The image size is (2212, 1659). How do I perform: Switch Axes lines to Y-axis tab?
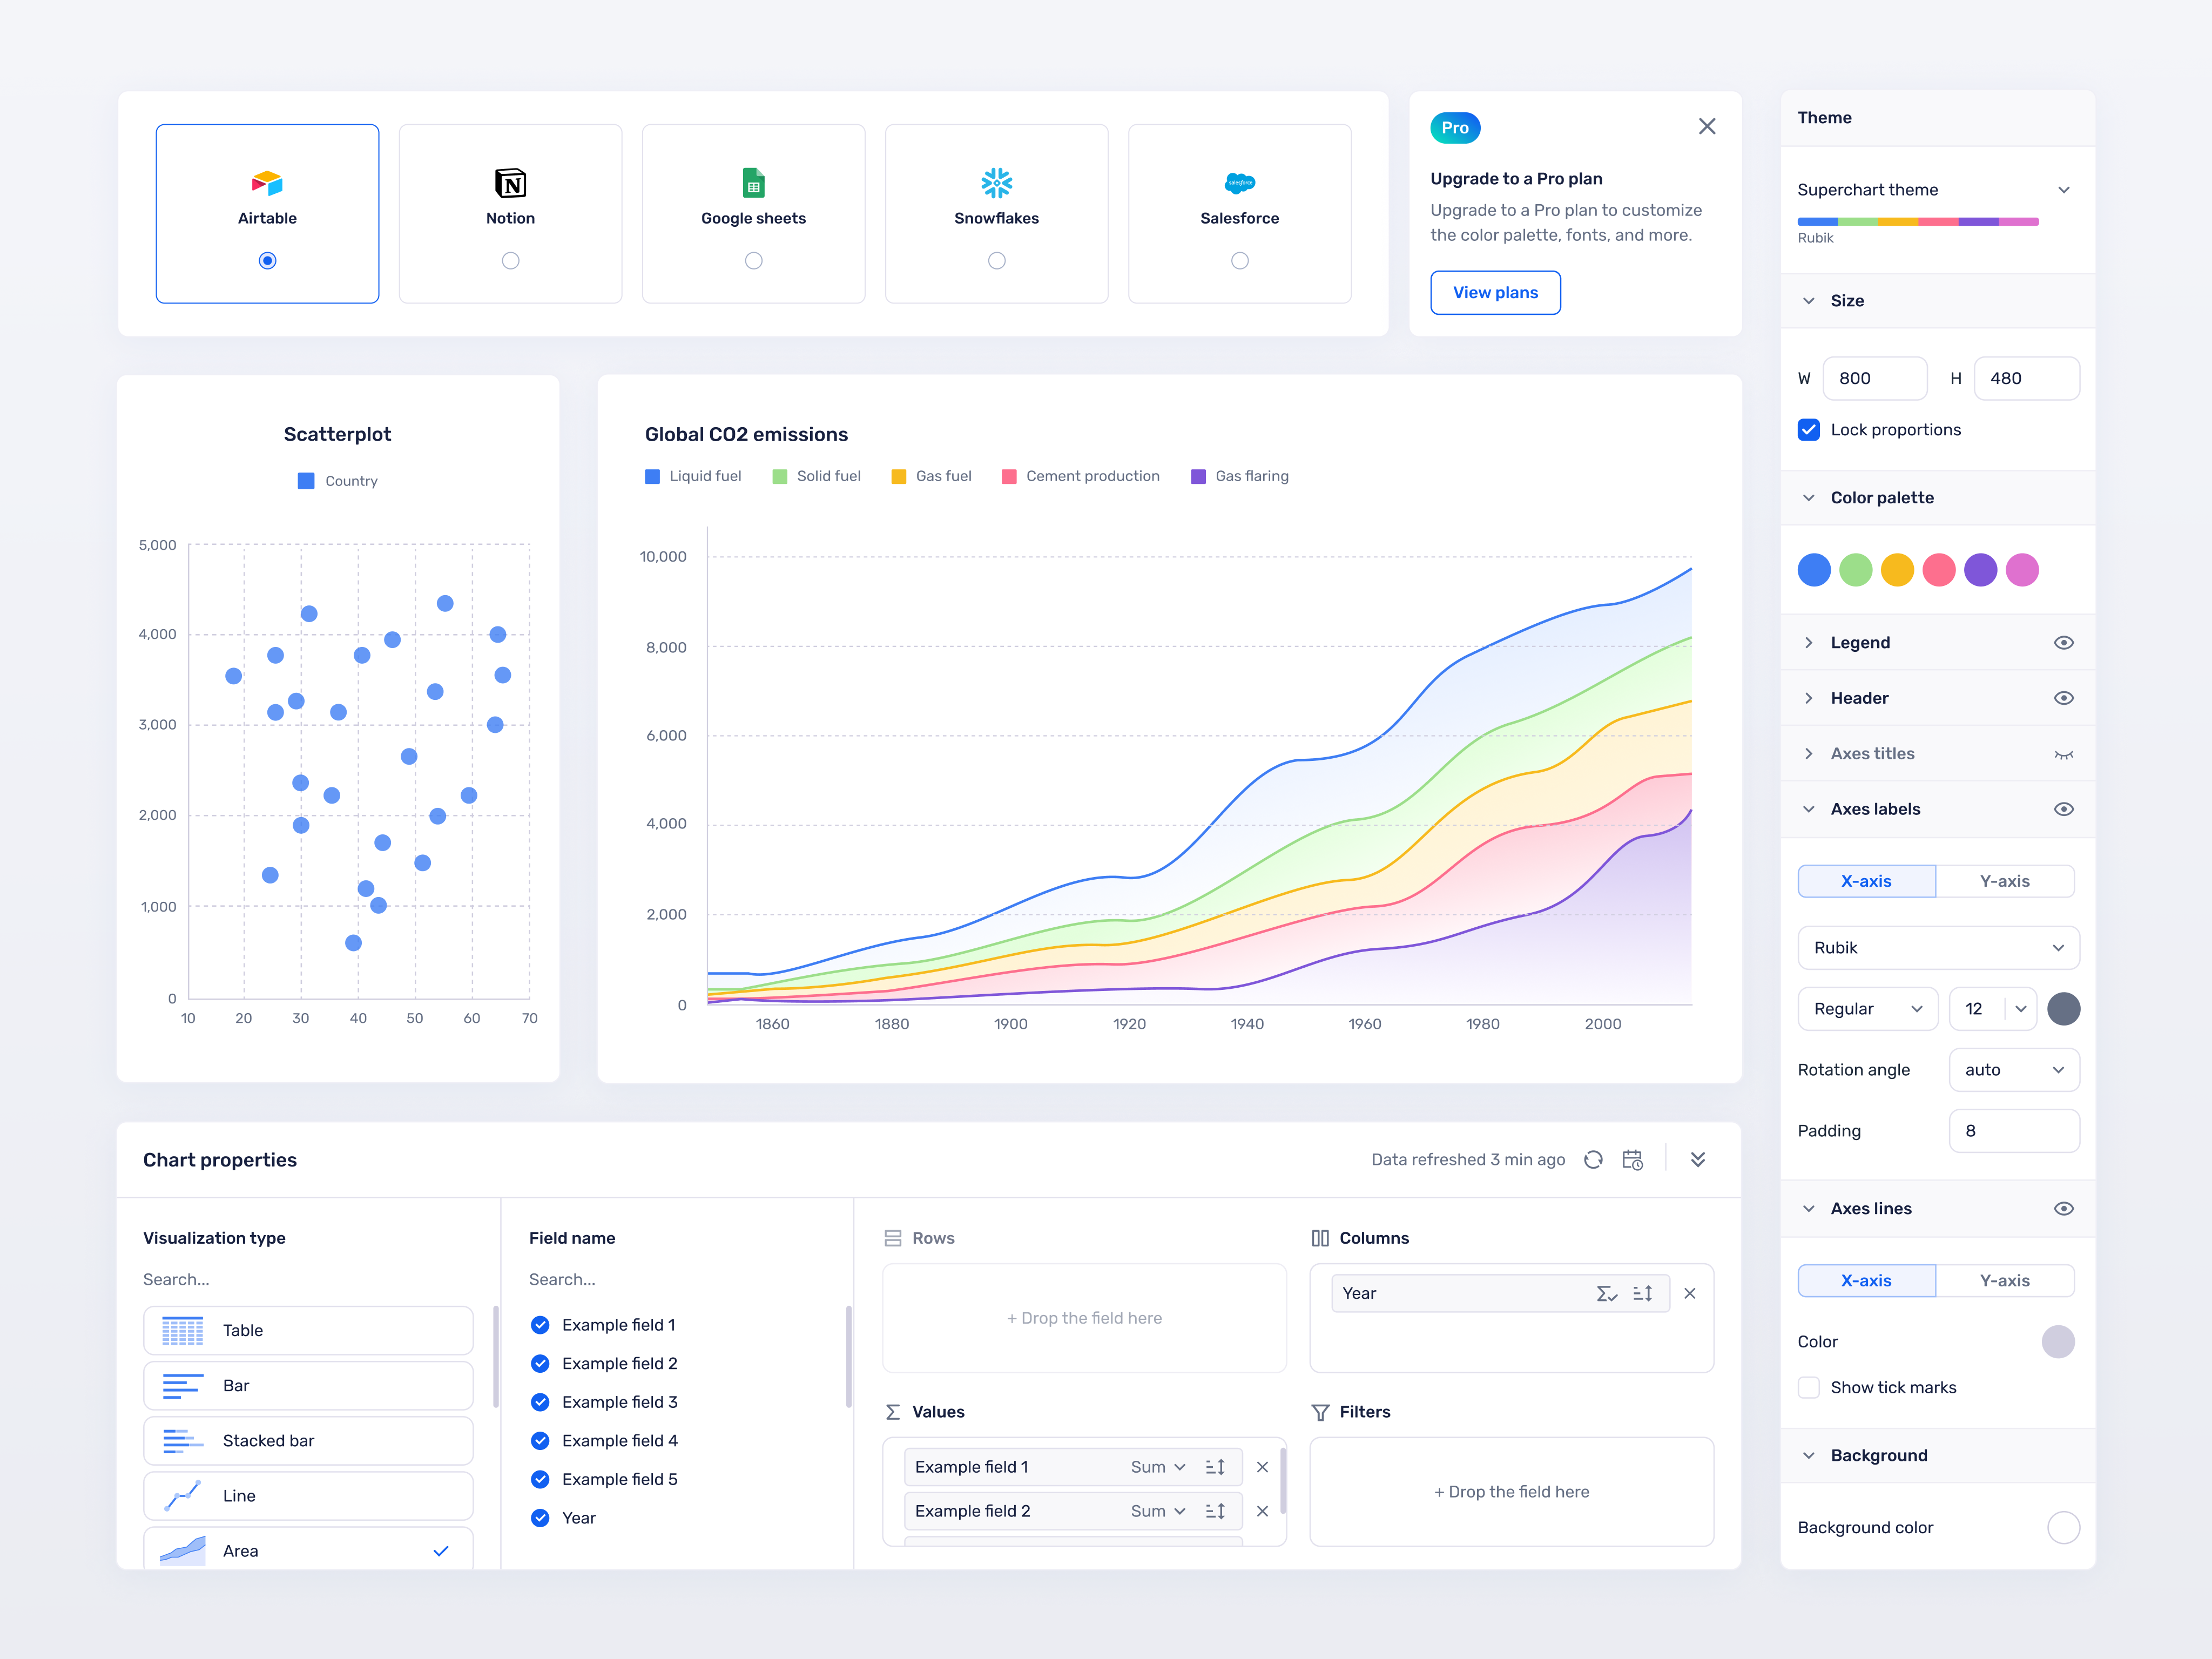tap(2004, 1280)
